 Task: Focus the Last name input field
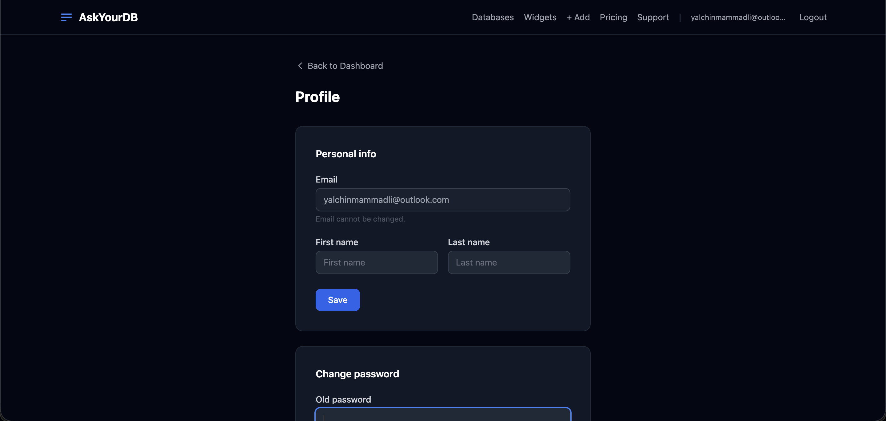click(509, 262)
